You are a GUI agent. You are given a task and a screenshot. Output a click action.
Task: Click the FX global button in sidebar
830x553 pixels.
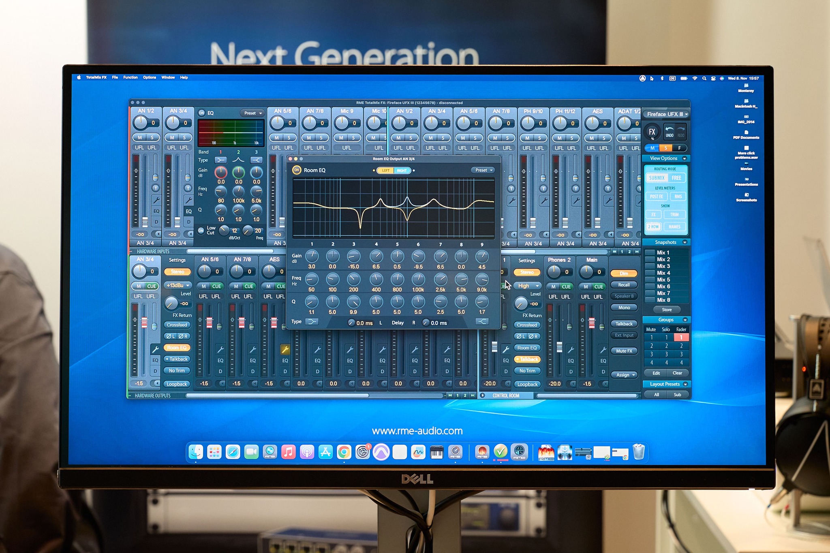coord(652,132)
